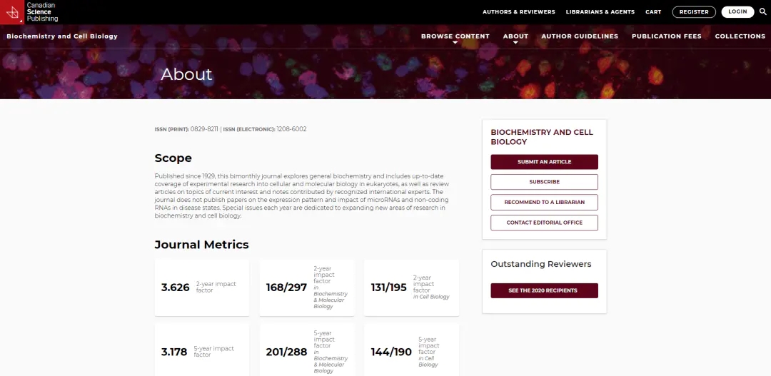Image resolution: width=771 pixels, height=376 pixels.
Task: Click the Login button
Action: point(737,12)
